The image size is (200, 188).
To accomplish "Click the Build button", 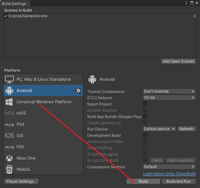I will click(x=143, y=181).
